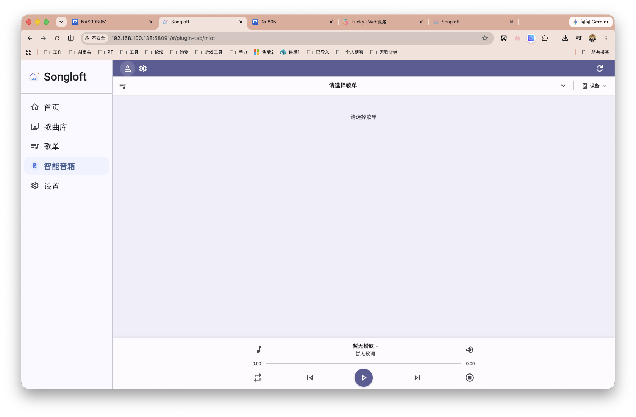This screenshot has height=417, width=636.
Task: Select 智能音箱 in sidebar
Action: [67, 166]
